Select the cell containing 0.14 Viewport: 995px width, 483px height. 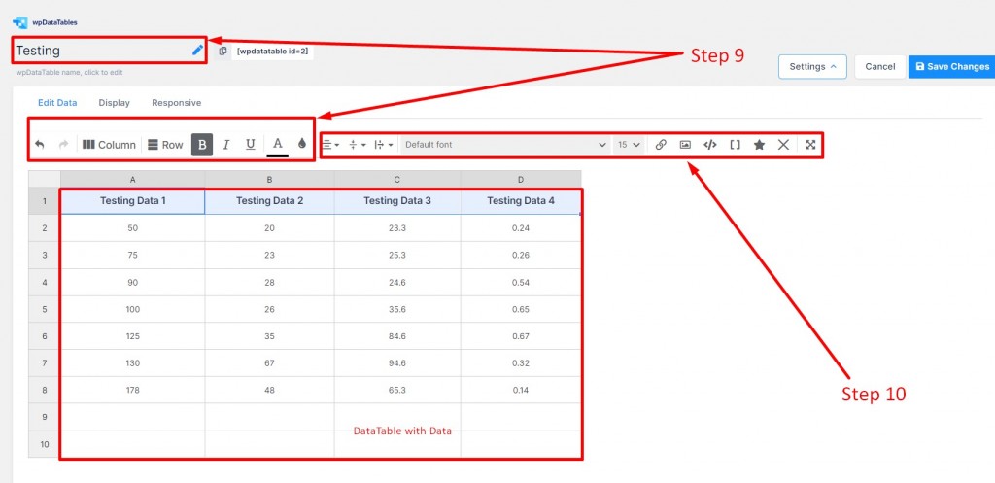pos(521,391)
